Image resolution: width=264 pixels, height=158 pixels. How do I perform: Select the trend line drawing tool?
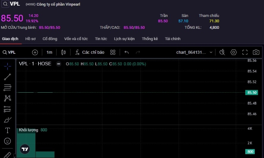pos(7,77)
